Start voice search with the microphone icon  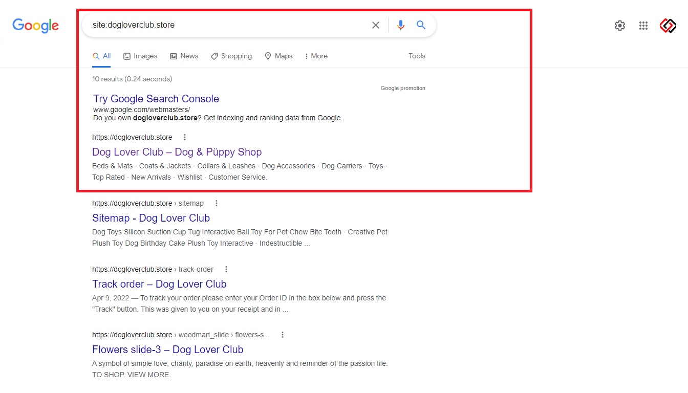point(401,25)
